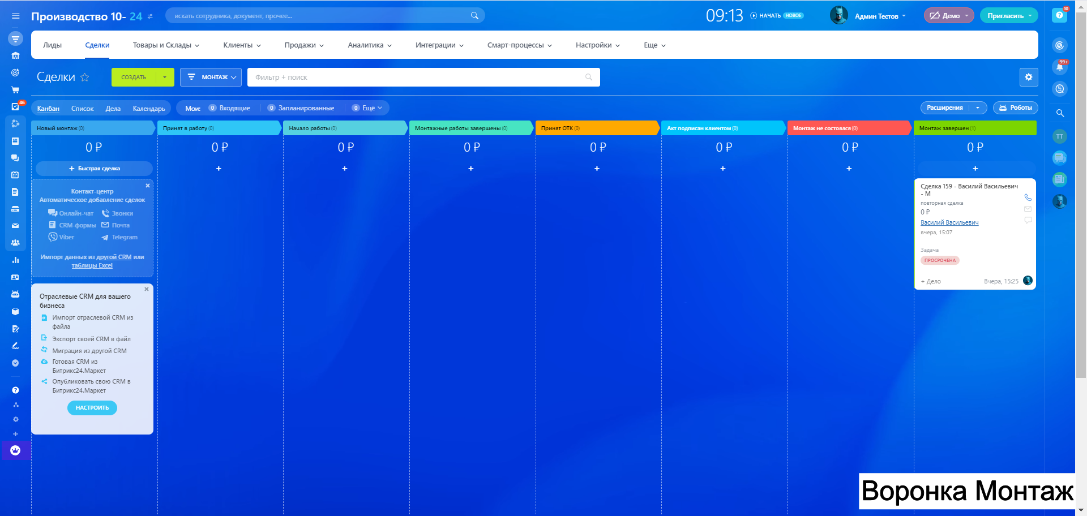Click the question mark help icon in left sidebar

[x=15, y=390]
